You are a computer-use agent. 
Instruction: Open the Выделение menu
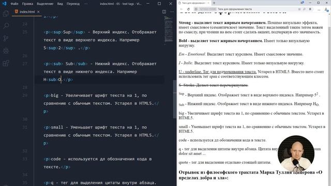[45, 4]
